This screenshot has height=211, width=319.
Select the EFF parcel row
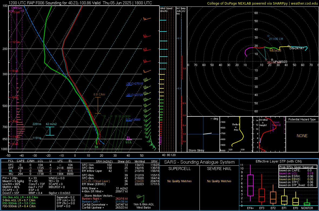(x=41, y=168)
